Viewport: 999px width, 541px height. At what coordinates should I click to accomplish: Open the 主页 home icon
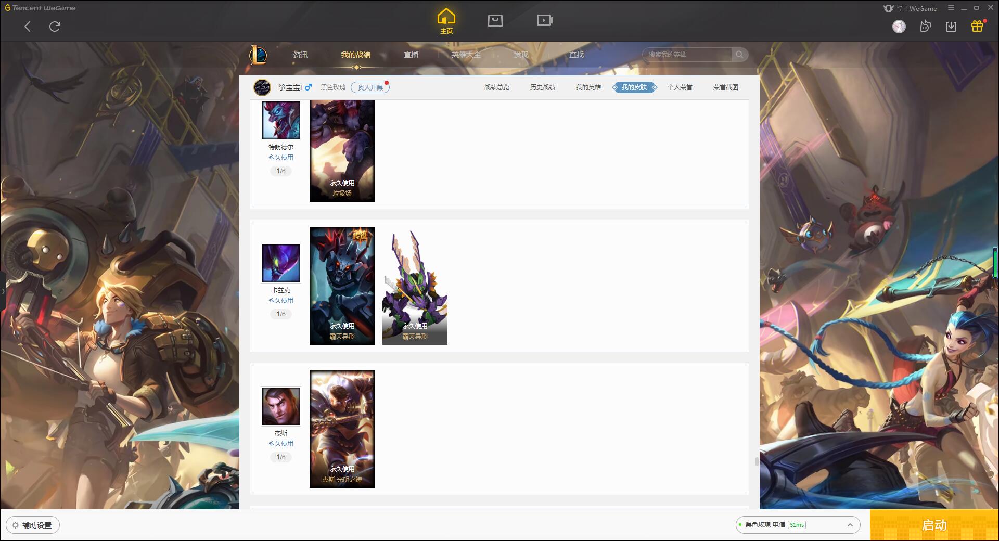coord(446,21)
